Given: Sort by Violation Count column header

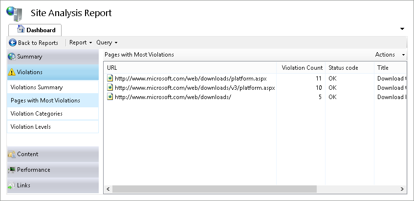Looking at the screenshot, I should coord(302,68).
